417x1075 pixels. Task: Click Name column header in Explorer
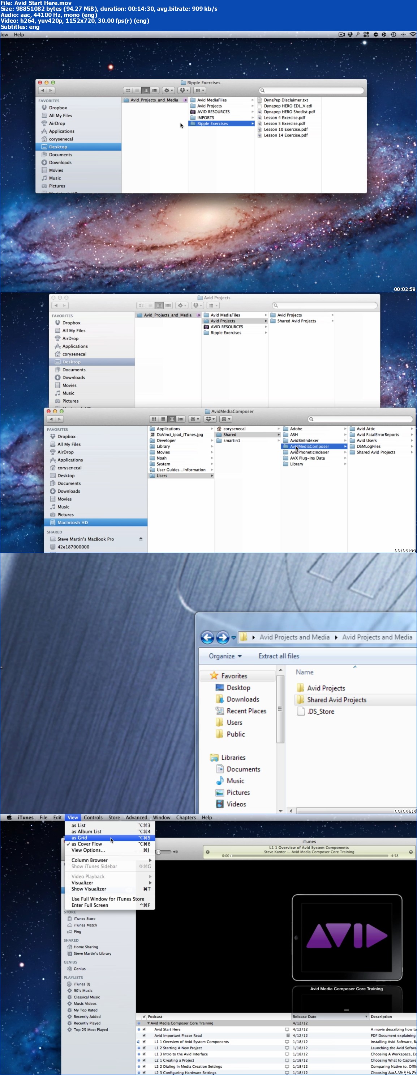305,672
